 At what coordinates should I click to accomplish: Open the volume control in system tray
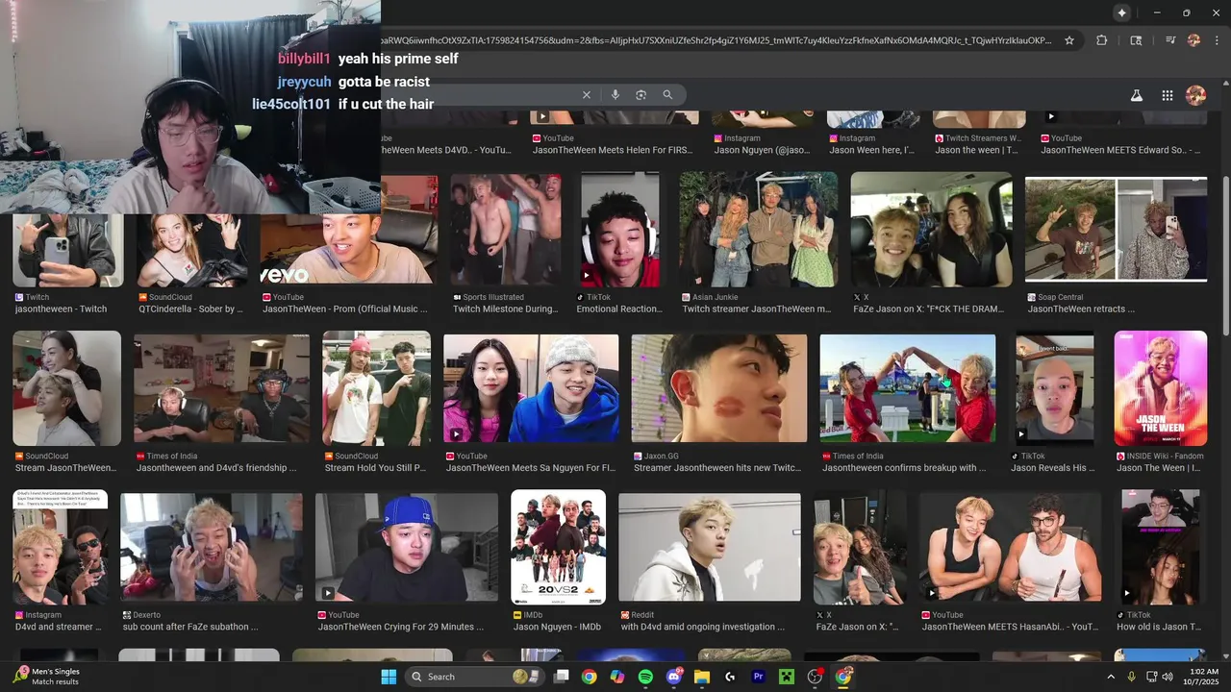[x=1167, y=677]
